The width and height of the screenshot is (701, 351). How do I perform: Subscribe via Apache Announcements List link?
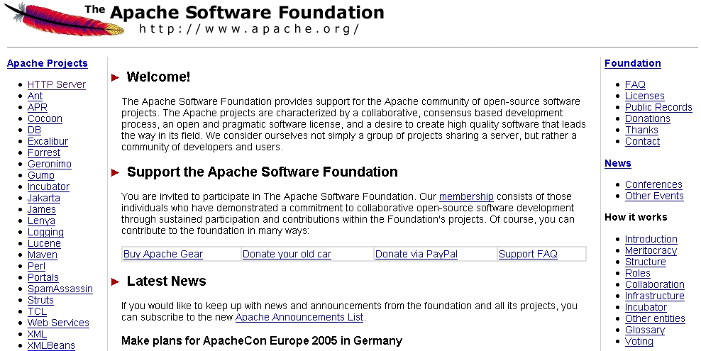[x=299, y=317]
